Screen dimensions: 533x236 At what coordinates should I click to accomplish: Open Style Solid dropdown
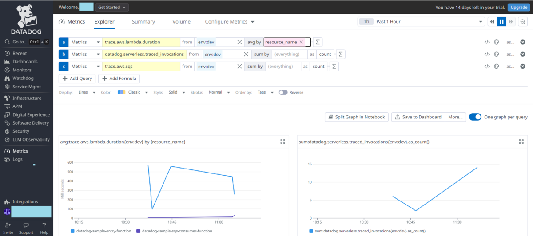tap(176, 92)
